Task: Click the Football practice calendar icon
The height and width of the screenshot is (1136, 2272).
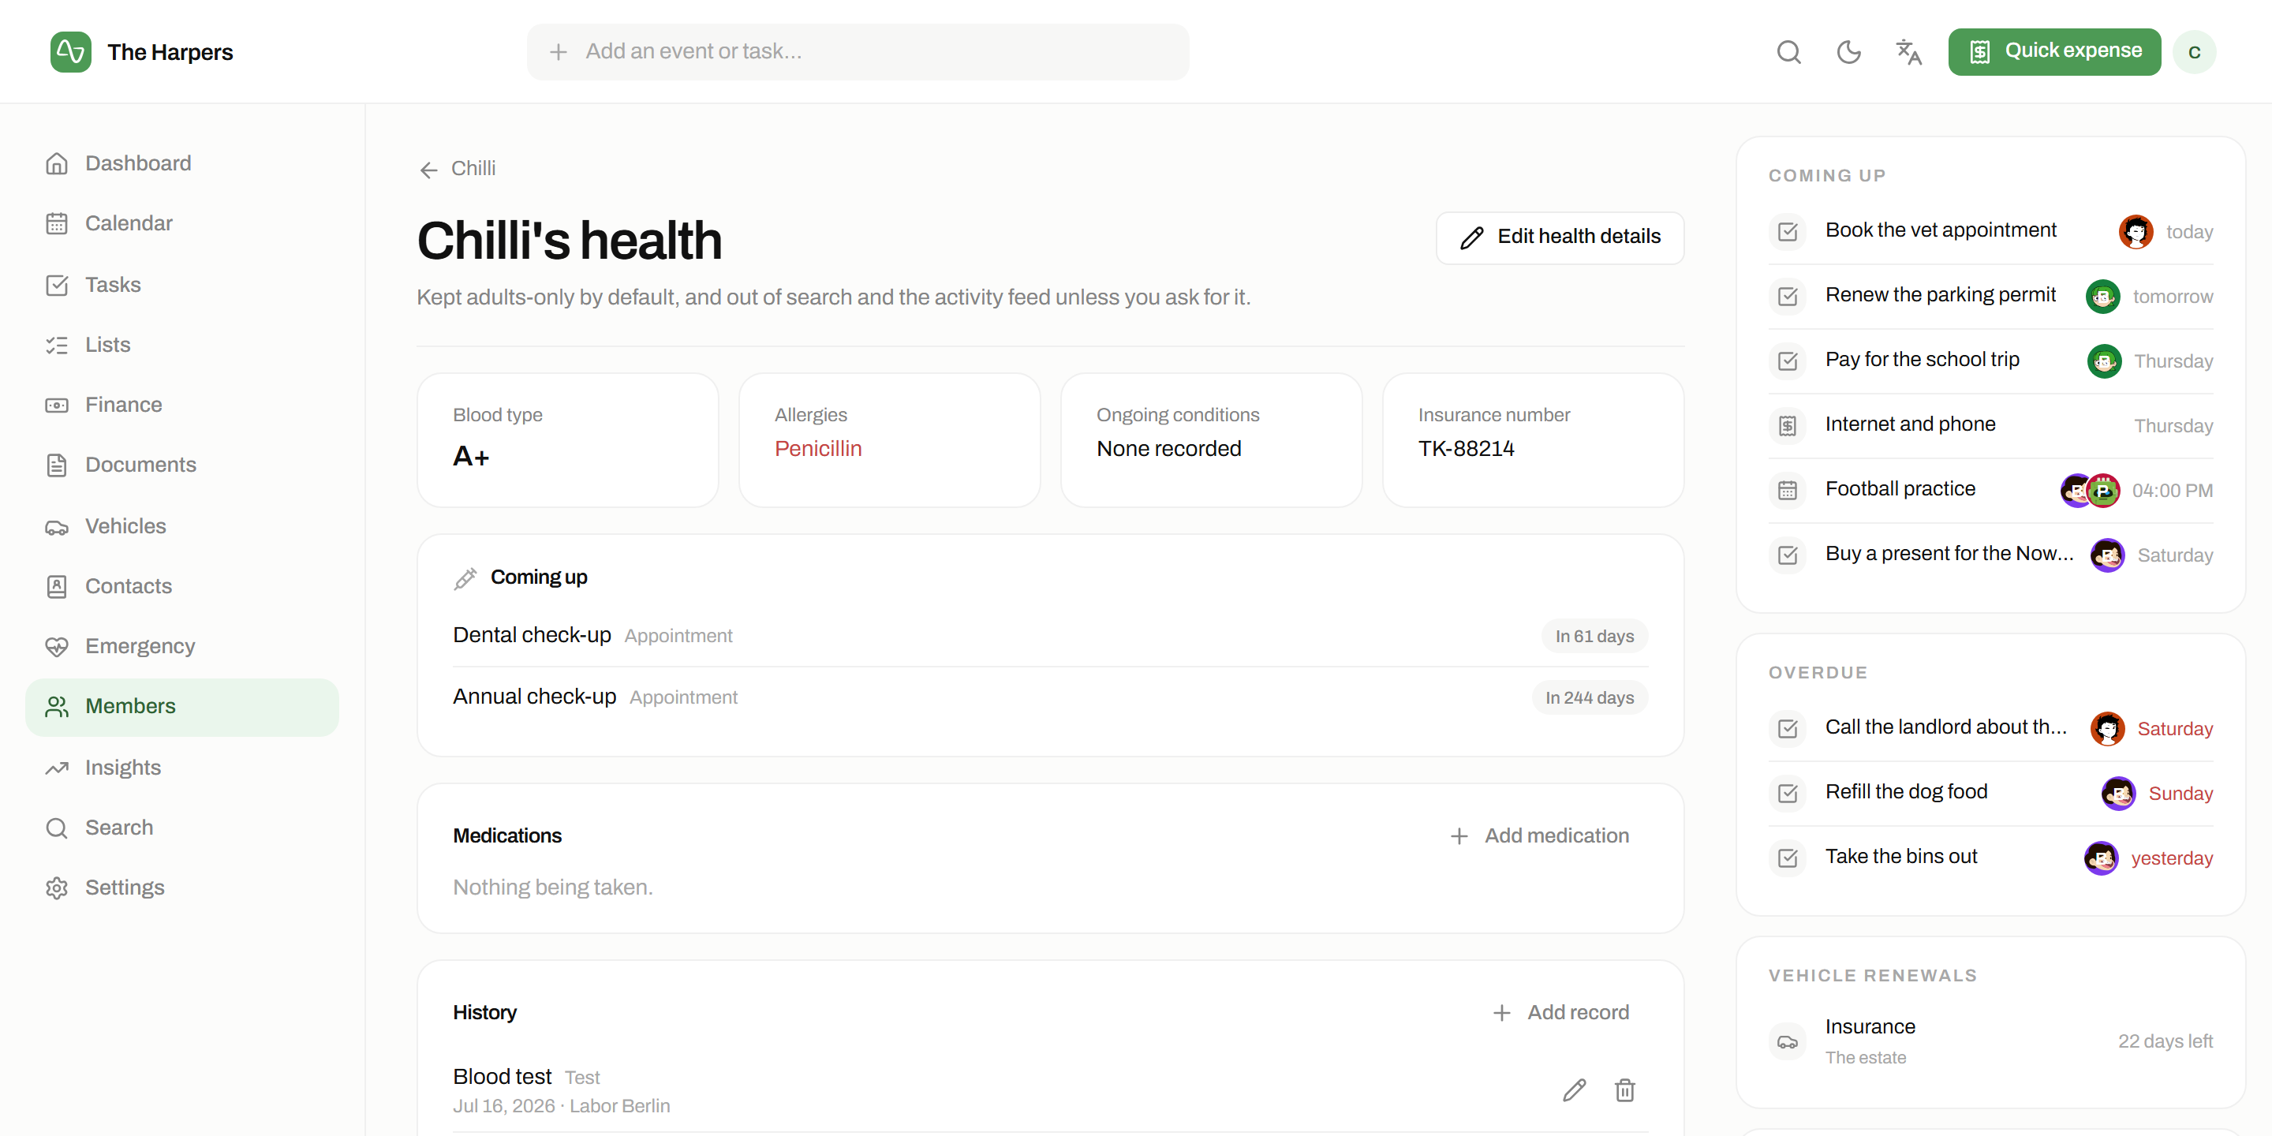Action: (1788, 491)
